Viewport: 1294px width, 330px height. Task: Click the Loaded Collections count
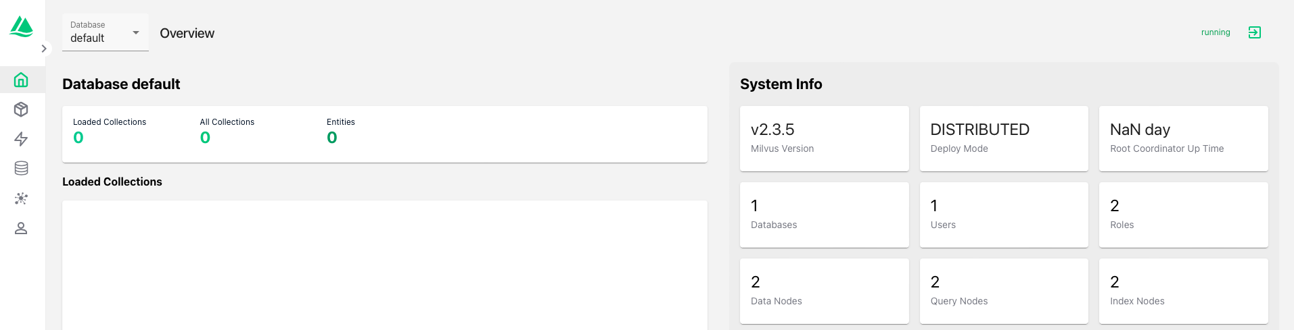point(78,138)
